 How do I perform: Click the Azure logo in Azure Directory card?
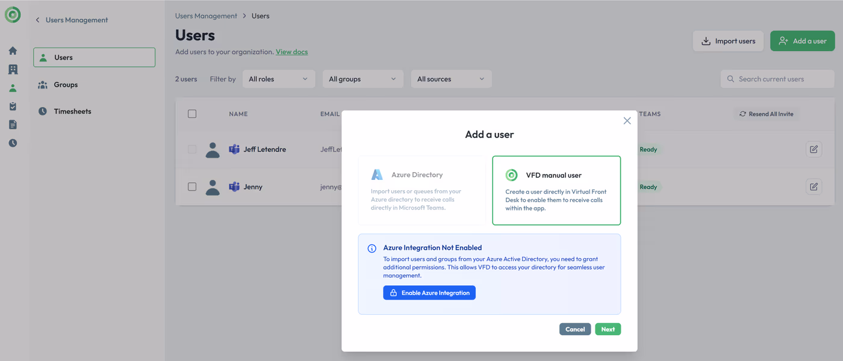[x=377, y=174]
